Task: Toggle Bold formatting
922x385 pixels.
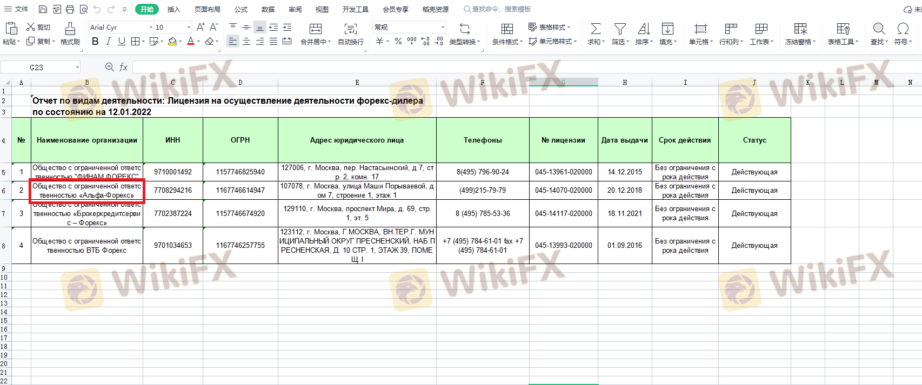Action: click(x=95, y=42)
